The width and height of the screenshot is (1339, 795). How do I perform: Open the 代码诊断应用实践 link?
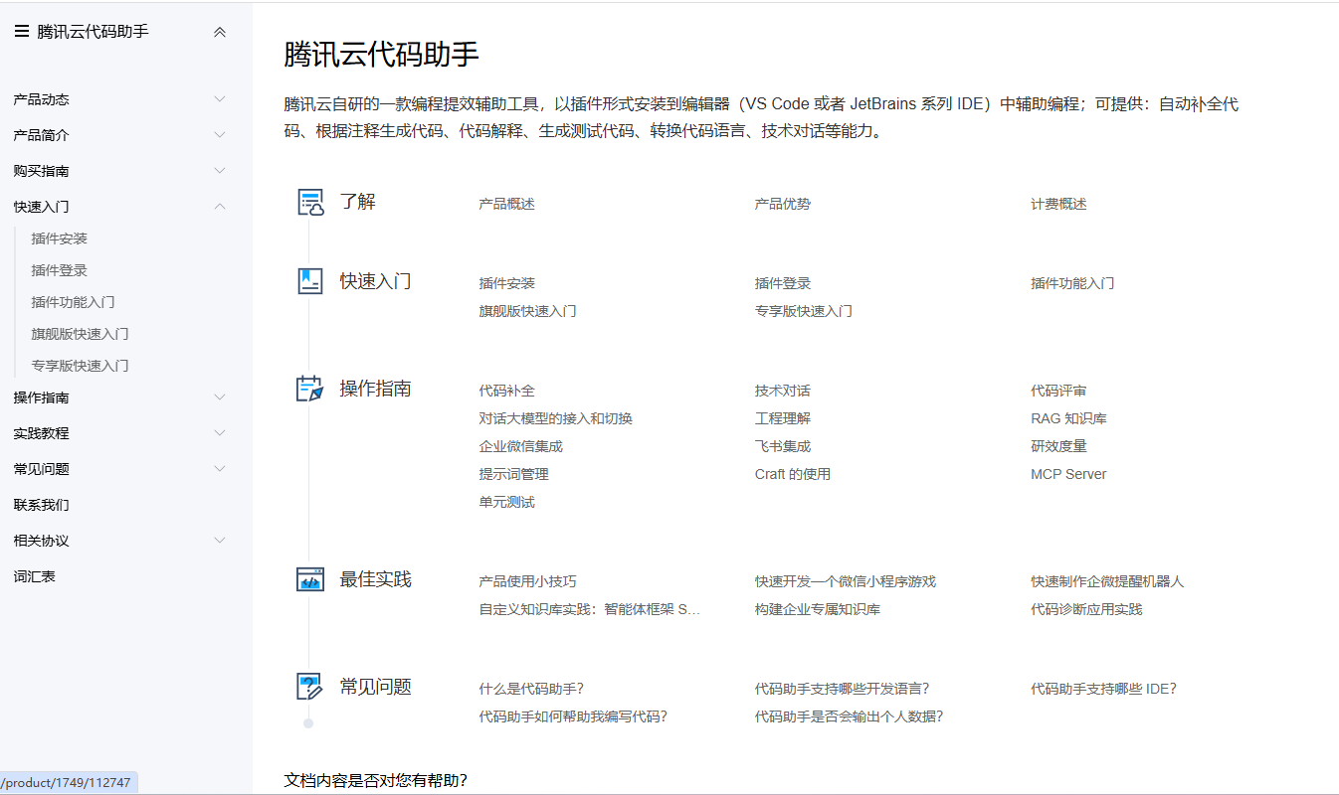pyautogui.click(x=1086, y=609)
